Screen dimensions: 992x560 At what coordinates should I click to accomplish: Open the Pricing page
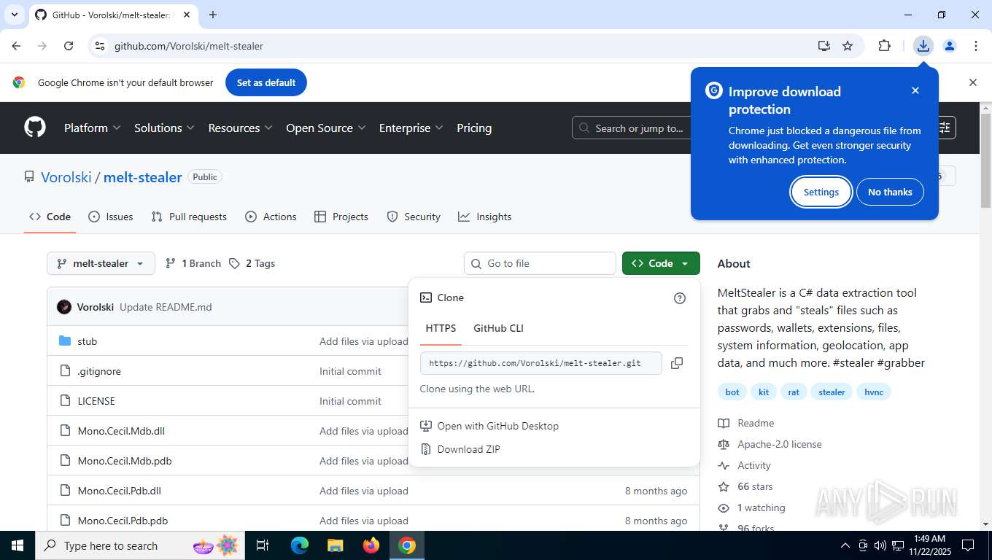click(x=474, y=128)
